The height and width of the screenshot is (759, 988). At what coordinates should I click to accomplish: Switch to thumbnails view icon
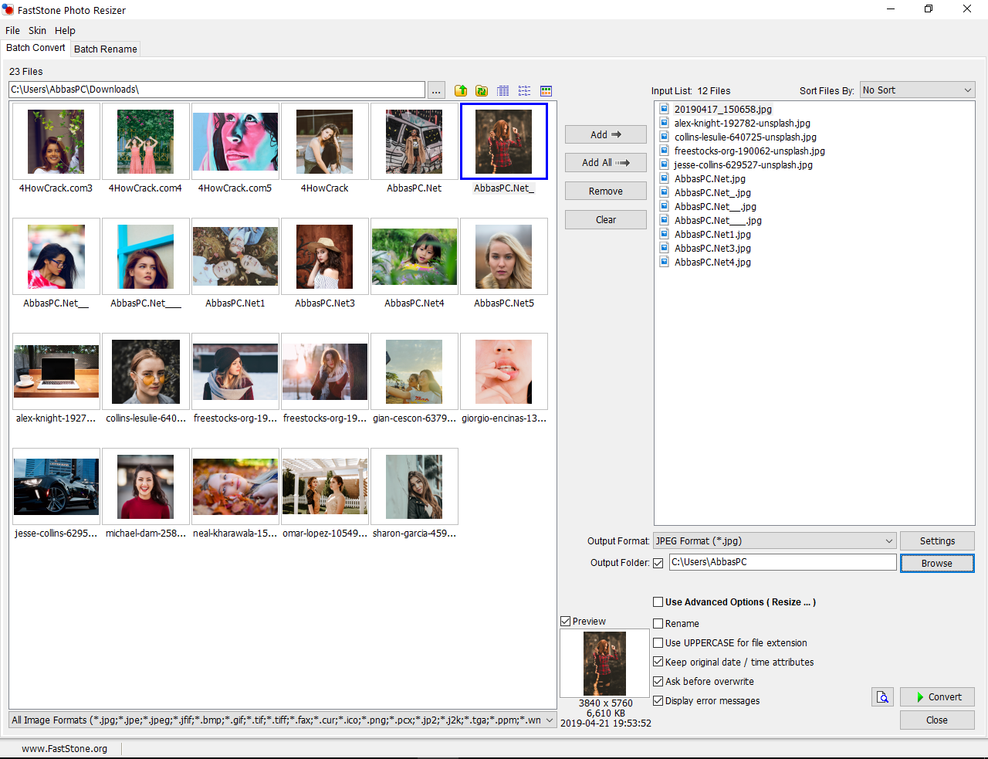pyautogui.click(x=546, y=90)
